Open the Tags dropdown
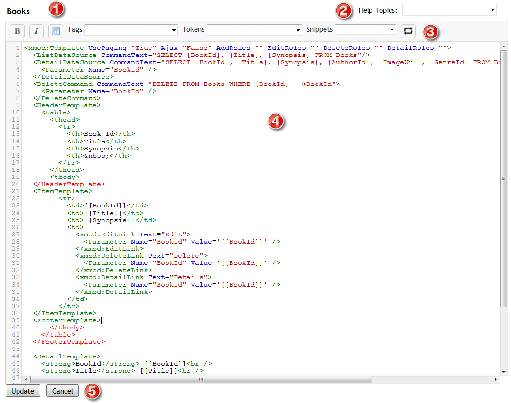511x403 pixels. click(x=131, y=30)
